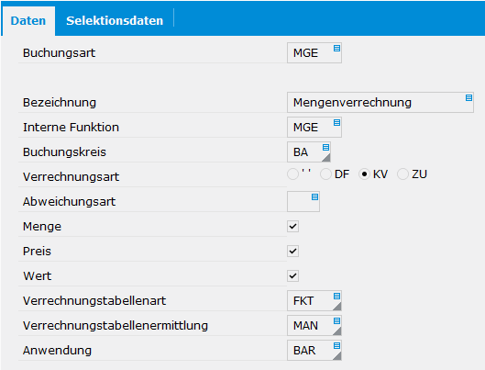The image size is (485, 370).
Task: Expand the Buchungskreis BA dropdown triangle
Action: point(326,157)
